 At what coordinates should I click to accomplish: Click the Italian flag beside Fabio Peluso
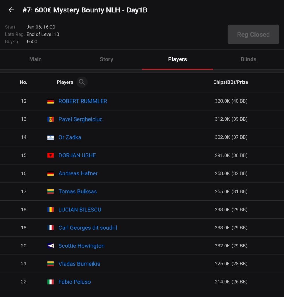(50, 282)
